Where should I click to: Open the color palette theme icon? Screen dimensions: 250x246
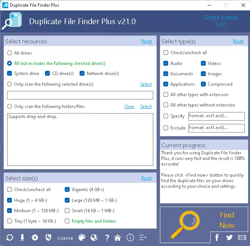click(82, 237)
